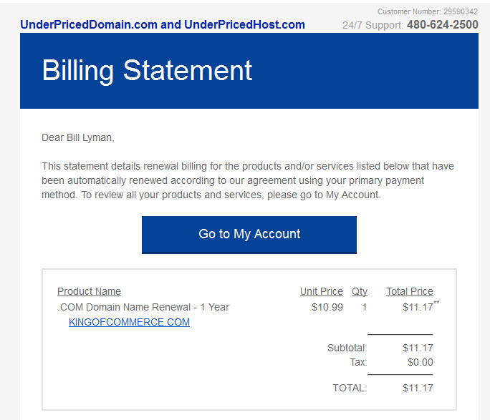Screen dimensions: 490x420
Task: Open the KINGOFCOMMERCE.COM domain link
Action: tap(129, 322)
